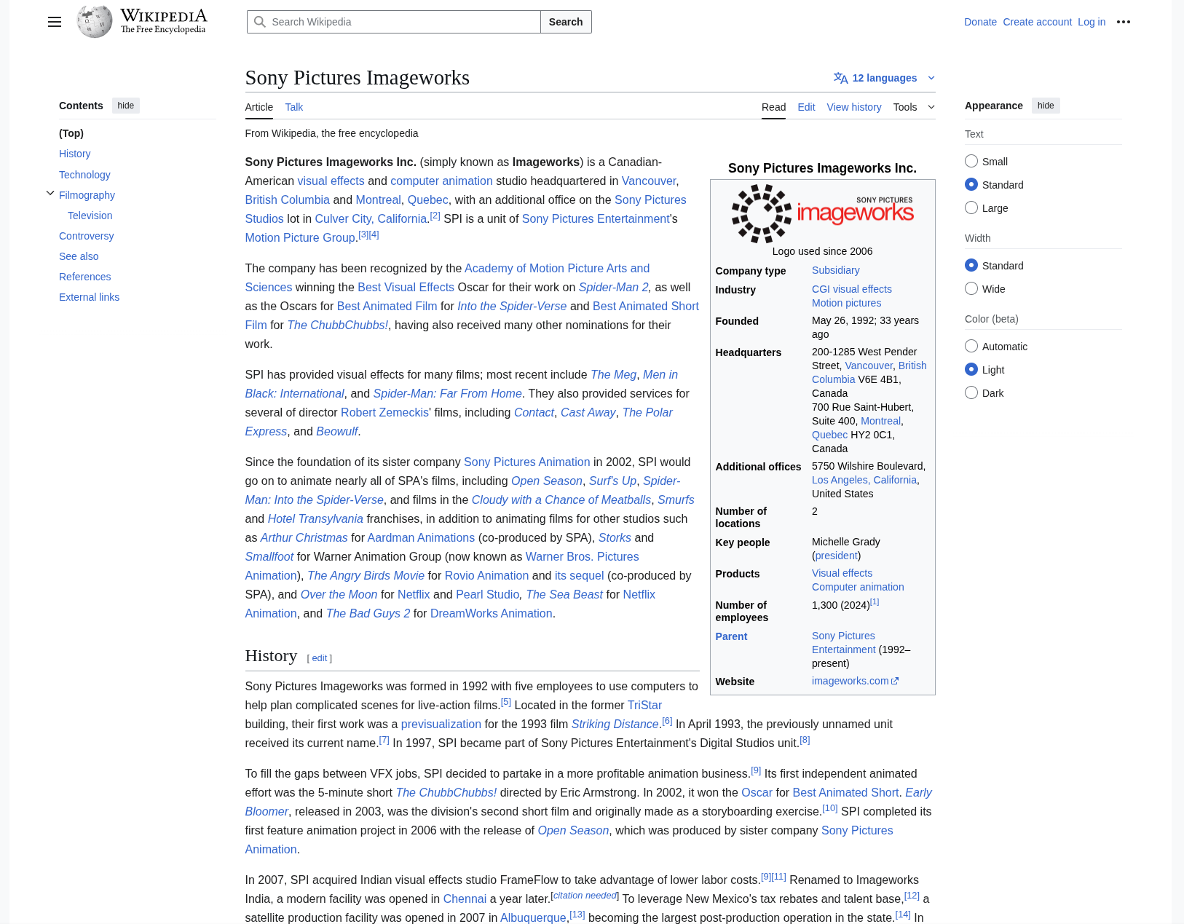Screen dimensions: 1184x924
Task: Click the edit link beside History heading
Action: (x=320, y=658)
